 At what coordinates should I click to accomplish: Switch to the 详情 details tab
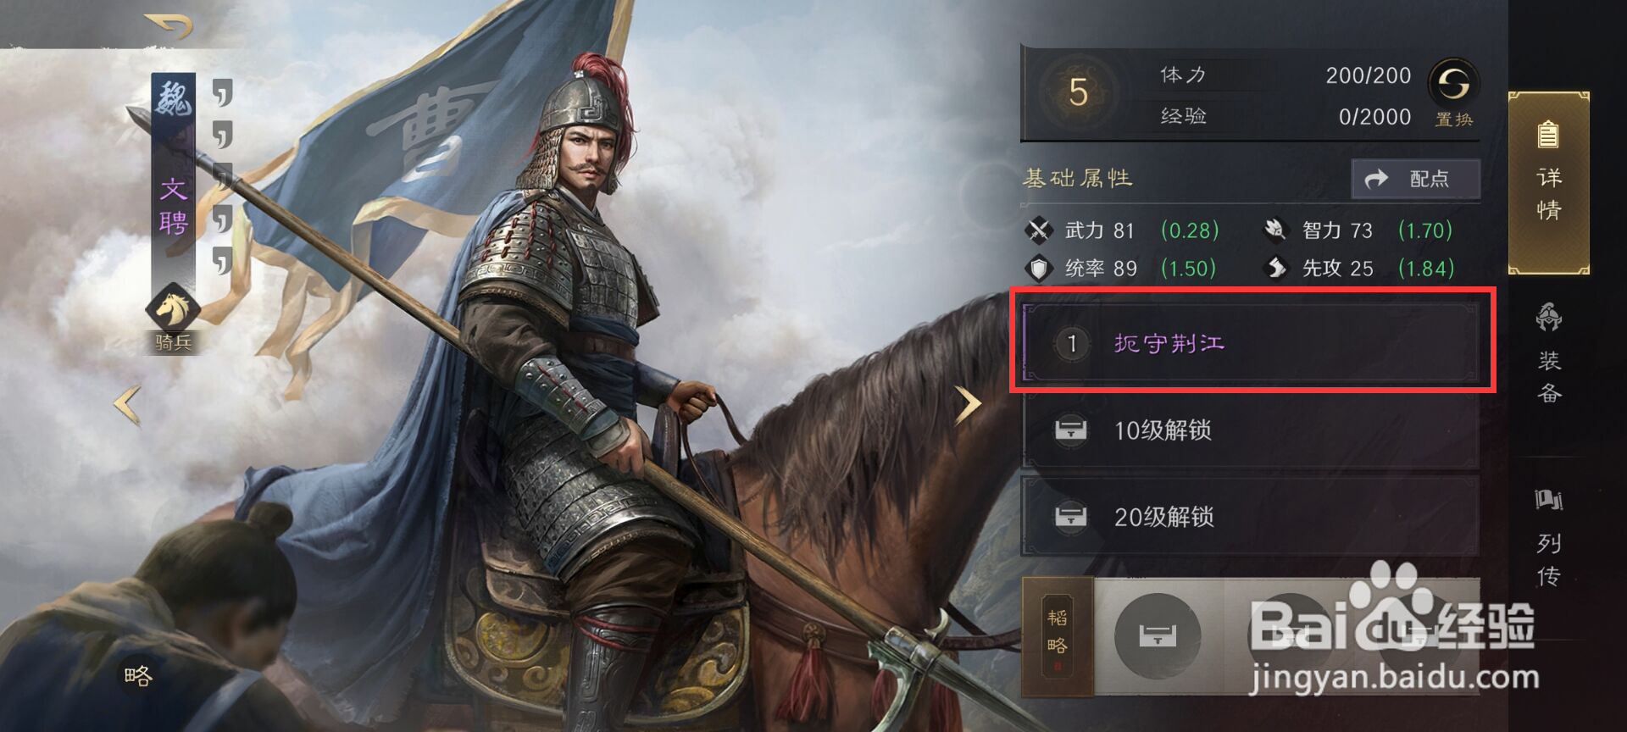1548,183
